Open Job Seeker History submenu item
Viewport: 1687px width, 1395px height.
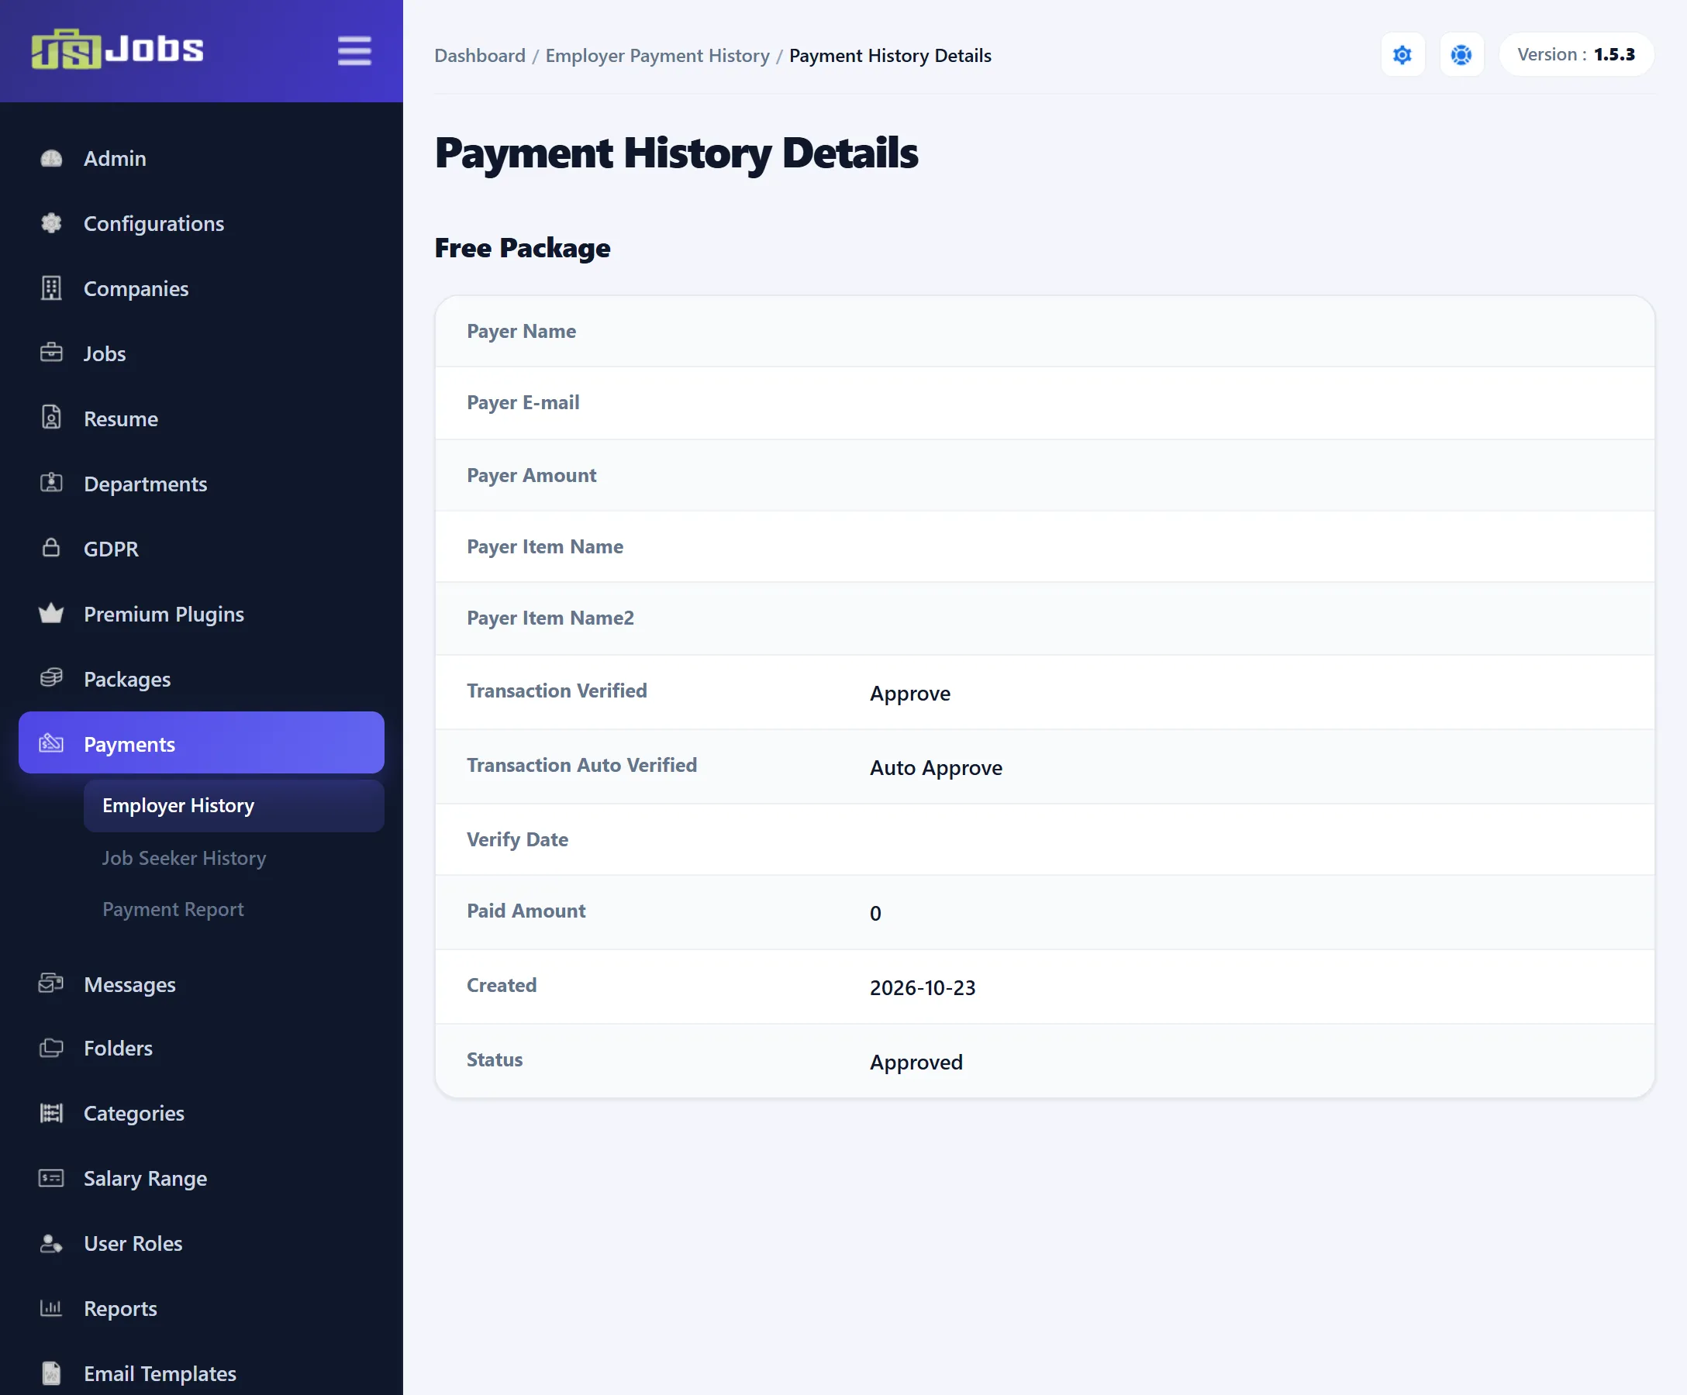184,858
